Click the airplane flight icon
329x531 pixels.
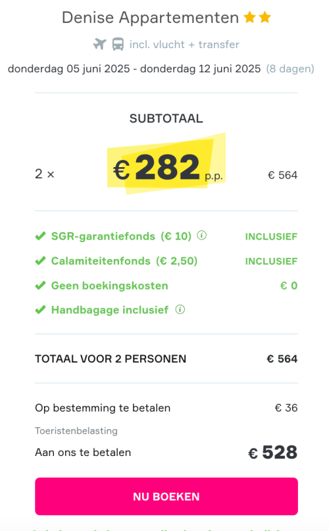[x=99, y=44]
